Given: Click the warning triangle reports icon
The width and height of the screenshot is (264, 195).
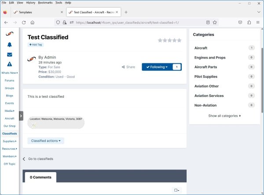Looking at the screenshot, I should pyautogui.click(x=9, y=64).
